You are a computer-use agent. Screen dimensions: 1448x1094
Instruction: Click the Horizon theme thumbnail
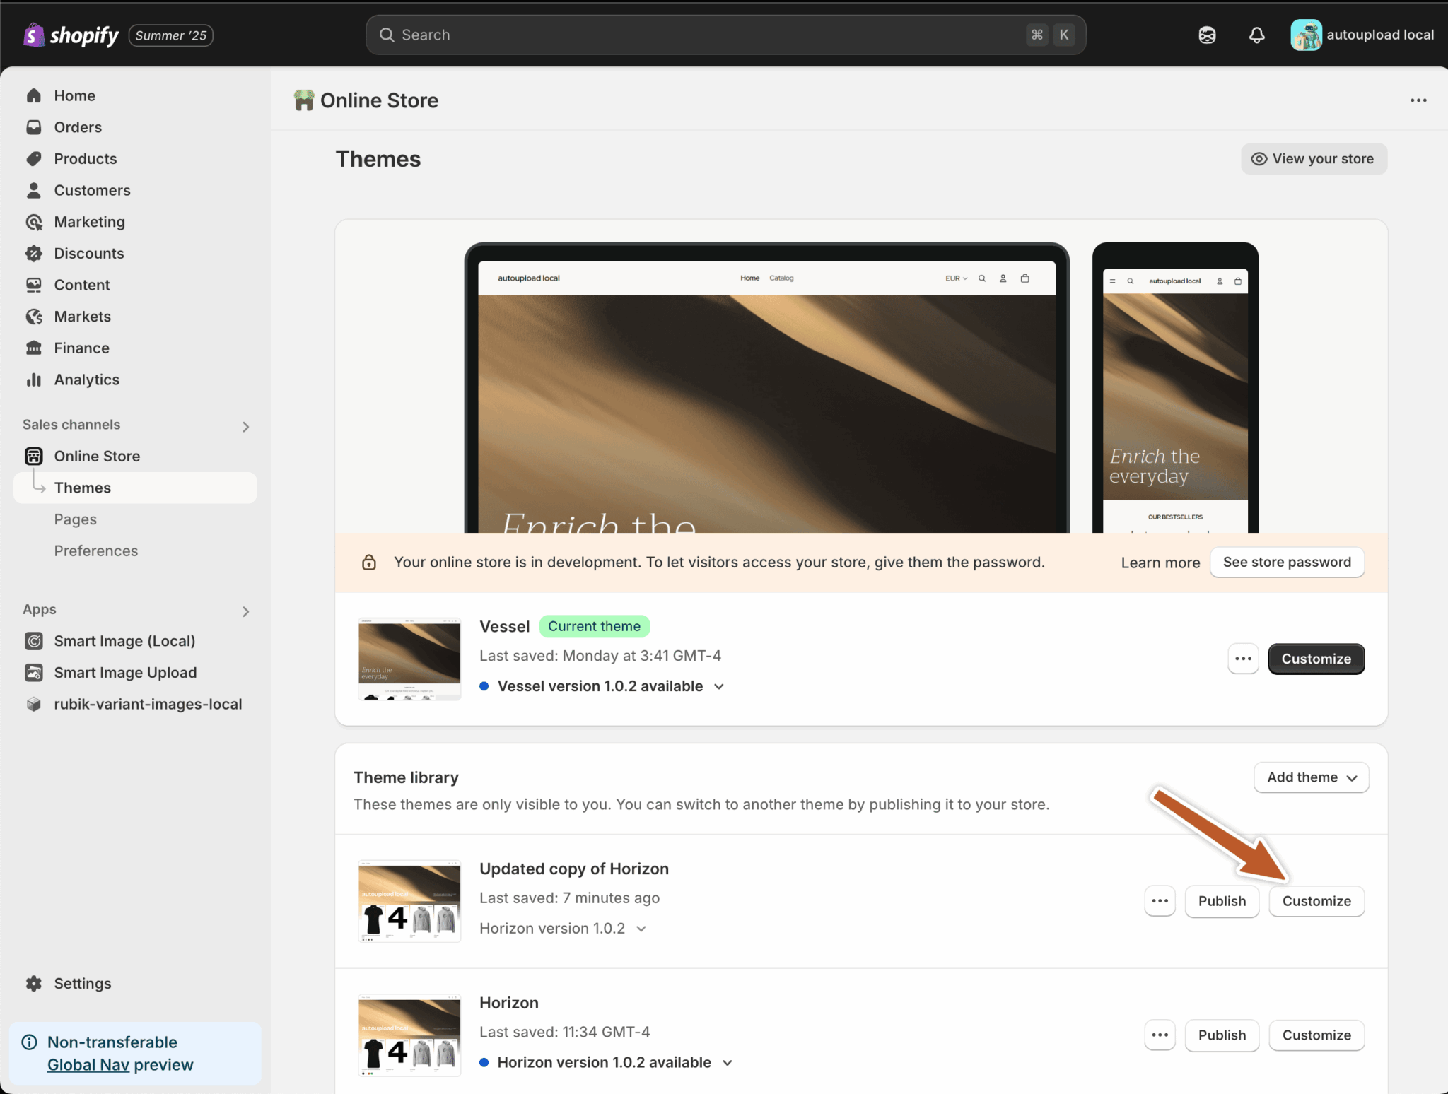tap(409, 1035)
